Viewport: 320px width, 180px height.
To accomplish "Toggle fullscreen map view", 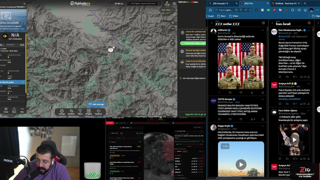I will (x=173, y=37).
